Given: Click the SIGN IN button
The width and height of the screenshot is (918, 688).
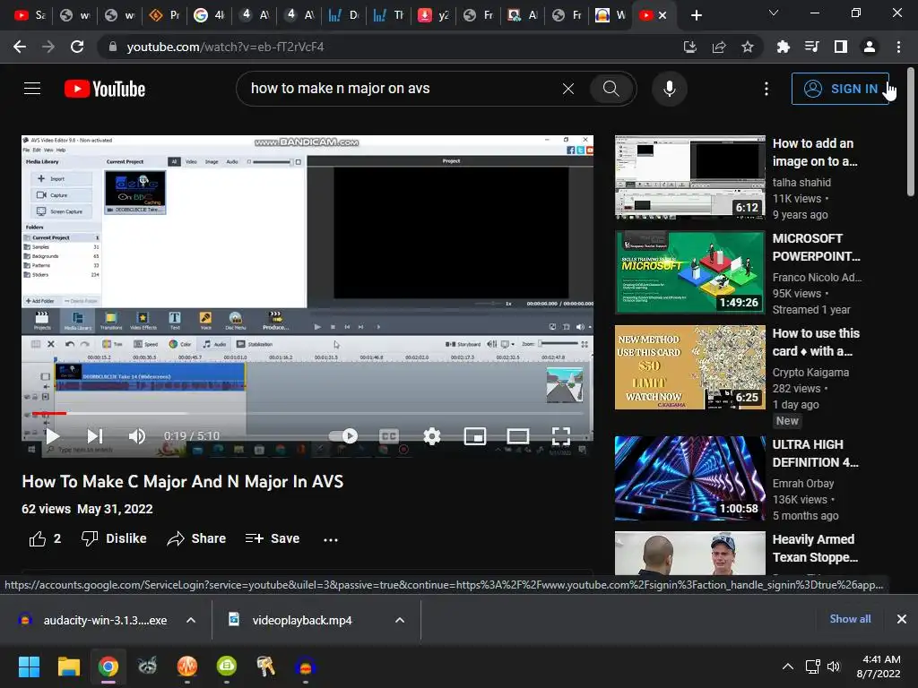Looking at the screenshot, I should [x=841, y=89].
